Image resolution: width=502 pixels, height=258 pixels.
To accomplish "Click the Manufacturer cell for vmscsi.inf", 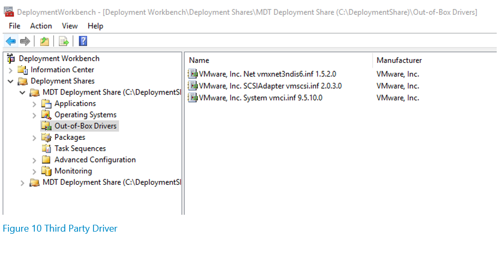I will pyautogui.click(x=397, y=86).
